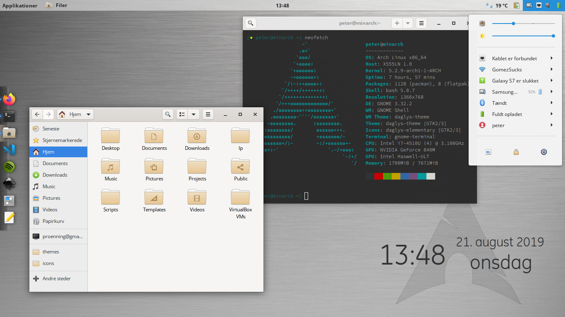Launch Visual Studio Code from the dock

[x=9, y=150]
